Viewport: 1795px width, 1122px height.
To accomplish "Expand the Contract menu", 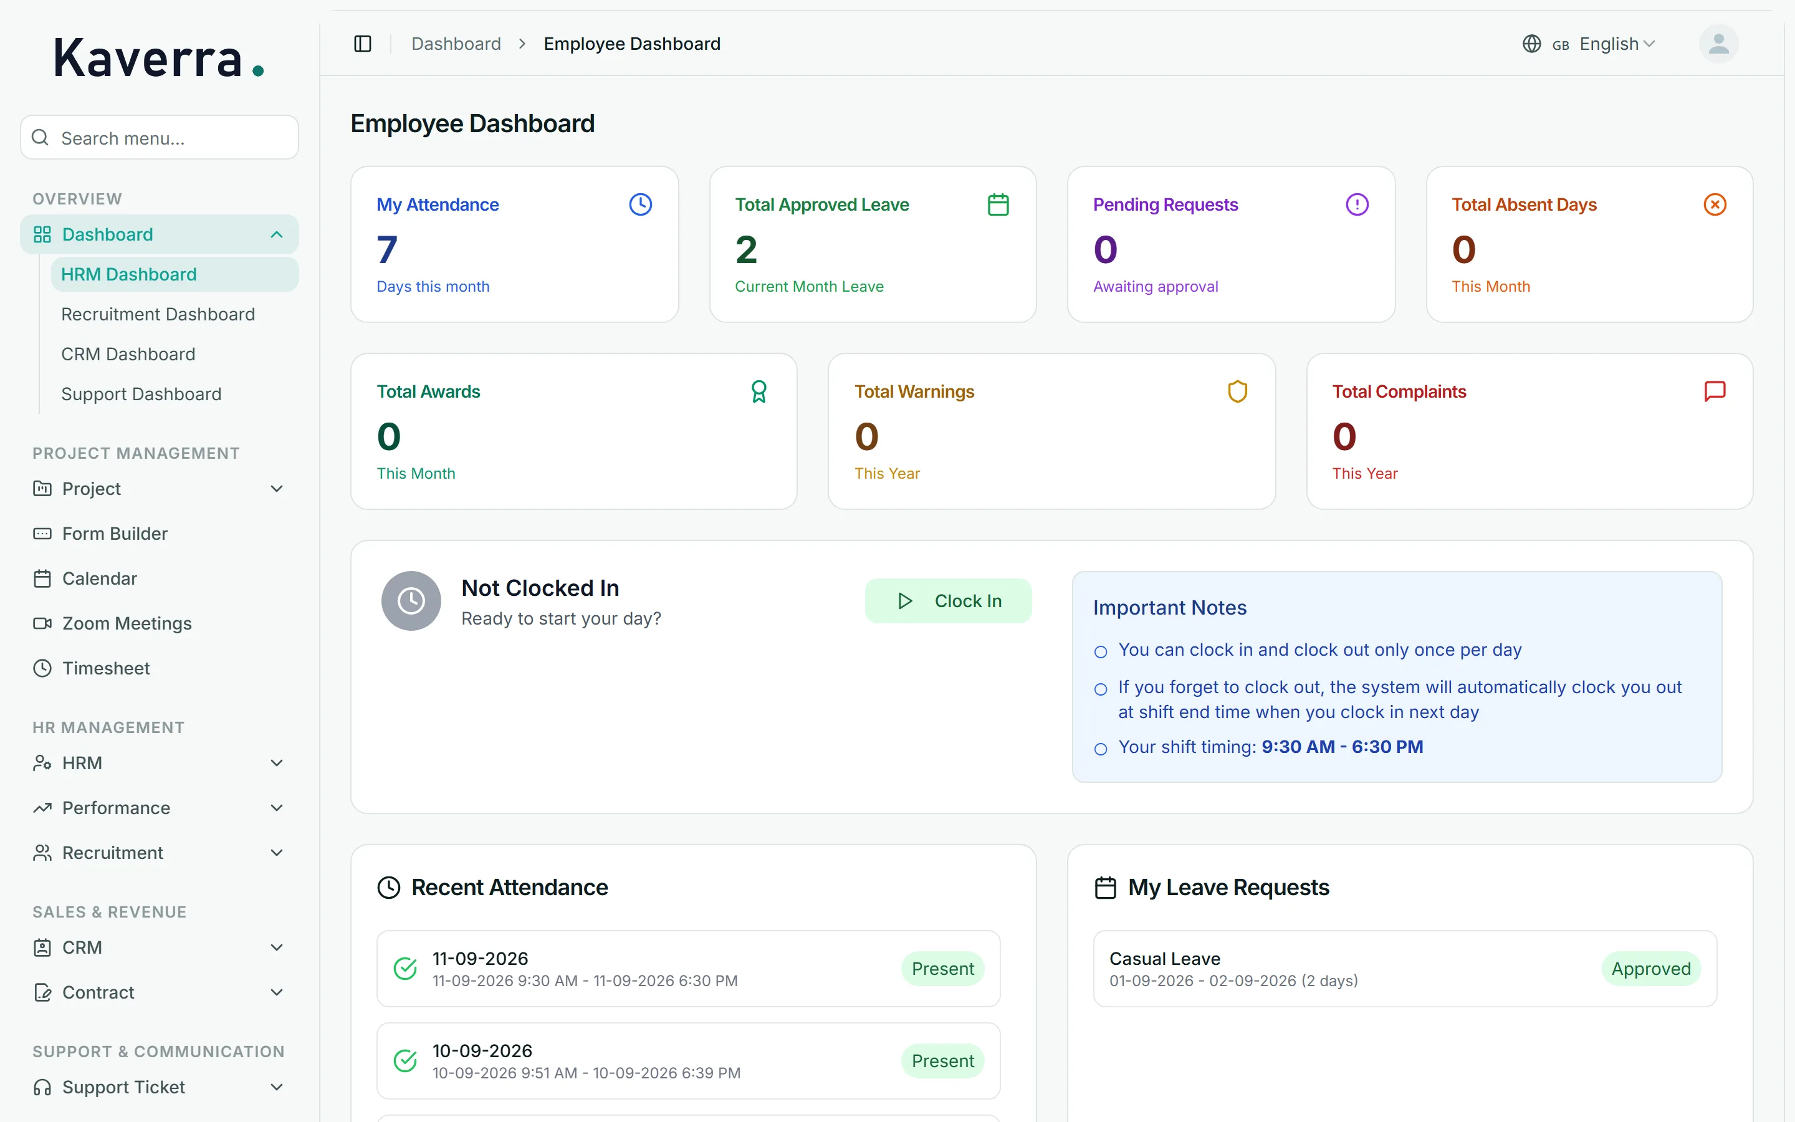I will click(160, 992).
